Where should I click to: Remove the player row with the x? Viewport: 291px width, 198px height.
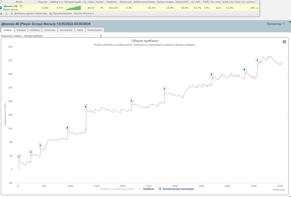(x=257, y=8)
